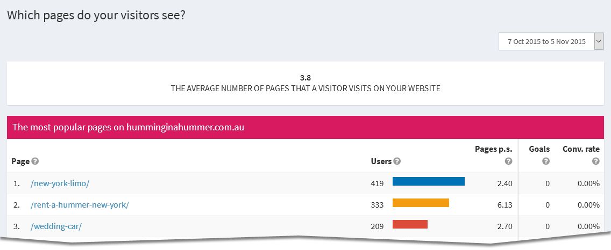Sort by the Conv. rate column header
The width and height of the screenshot is (611, 250).
[581, 149]
